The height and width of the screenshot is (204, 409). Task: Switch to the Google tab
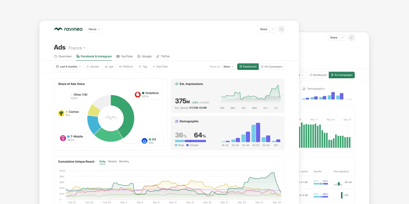144,56
